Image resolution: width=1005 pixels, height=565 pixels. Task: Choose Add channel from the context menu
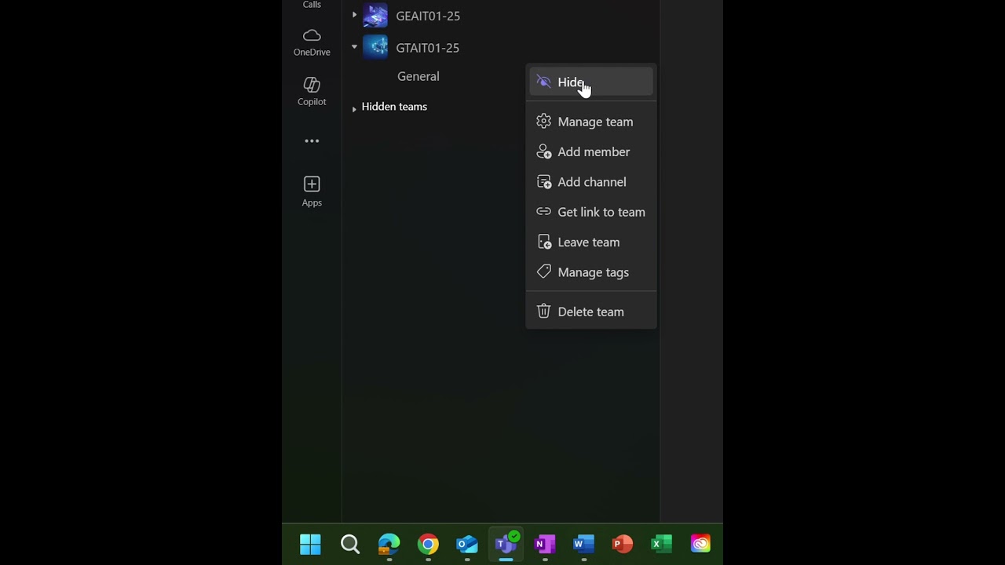pos(591,182)
